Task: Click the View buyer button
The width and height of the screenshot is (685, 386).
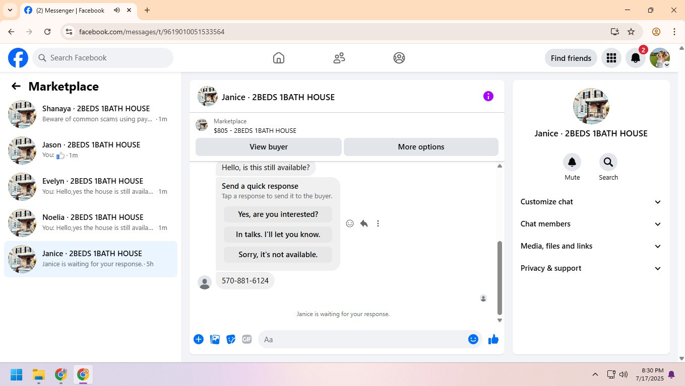Action: coord(269,147)
